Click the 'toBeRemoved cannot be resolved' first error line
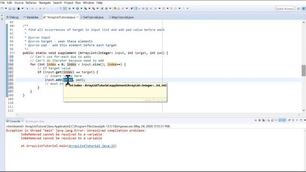This screenshot has width=306, height=172. pyautogui.click(x=61, y=134)
